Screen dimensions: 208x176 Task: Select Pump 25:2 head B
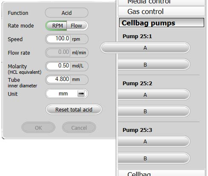(154, 111)
